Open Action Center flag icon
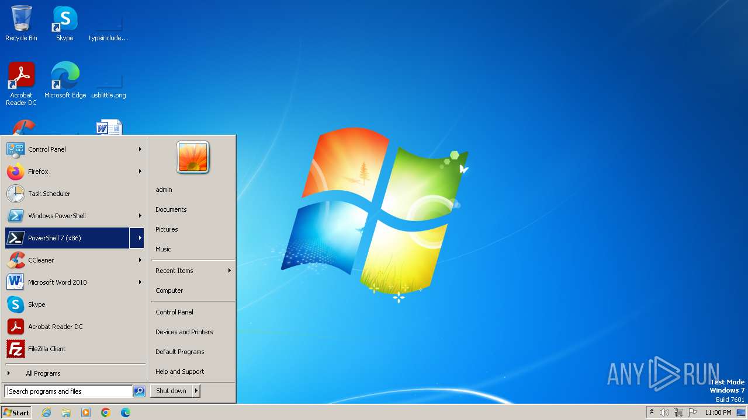Viewport: 748px width, 420px height. pos(692,412)
